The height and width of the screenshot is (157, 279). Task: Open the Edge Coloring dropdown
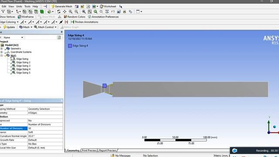tap(9, 22)
